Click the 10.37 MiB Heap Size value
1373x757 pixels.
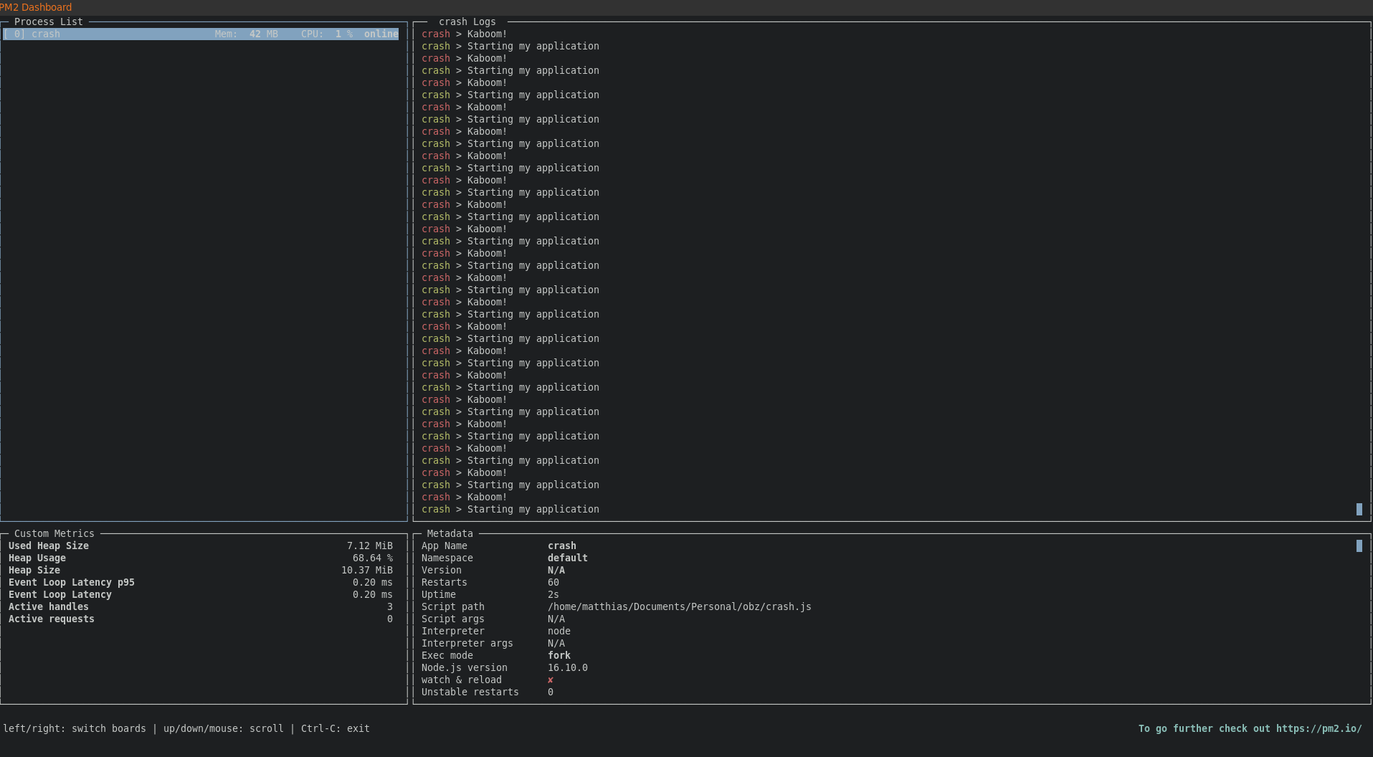(x=366, y=570)
